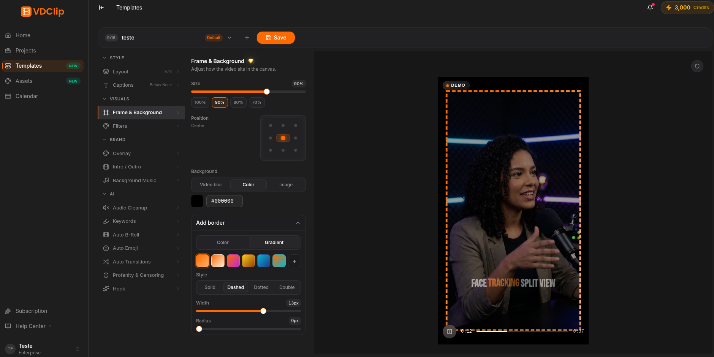
Task: Open Audio Cleanup settings
Action: 141,208
